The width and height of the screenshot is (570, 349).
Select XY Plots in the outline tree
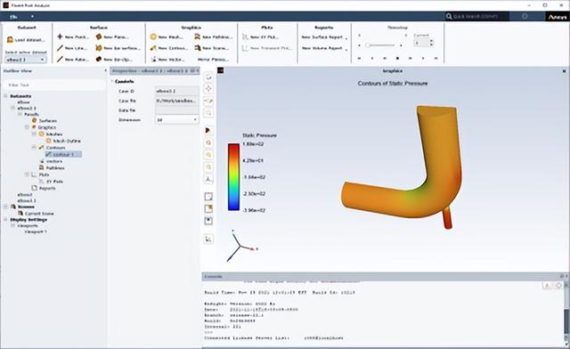[x=52, y=182]
